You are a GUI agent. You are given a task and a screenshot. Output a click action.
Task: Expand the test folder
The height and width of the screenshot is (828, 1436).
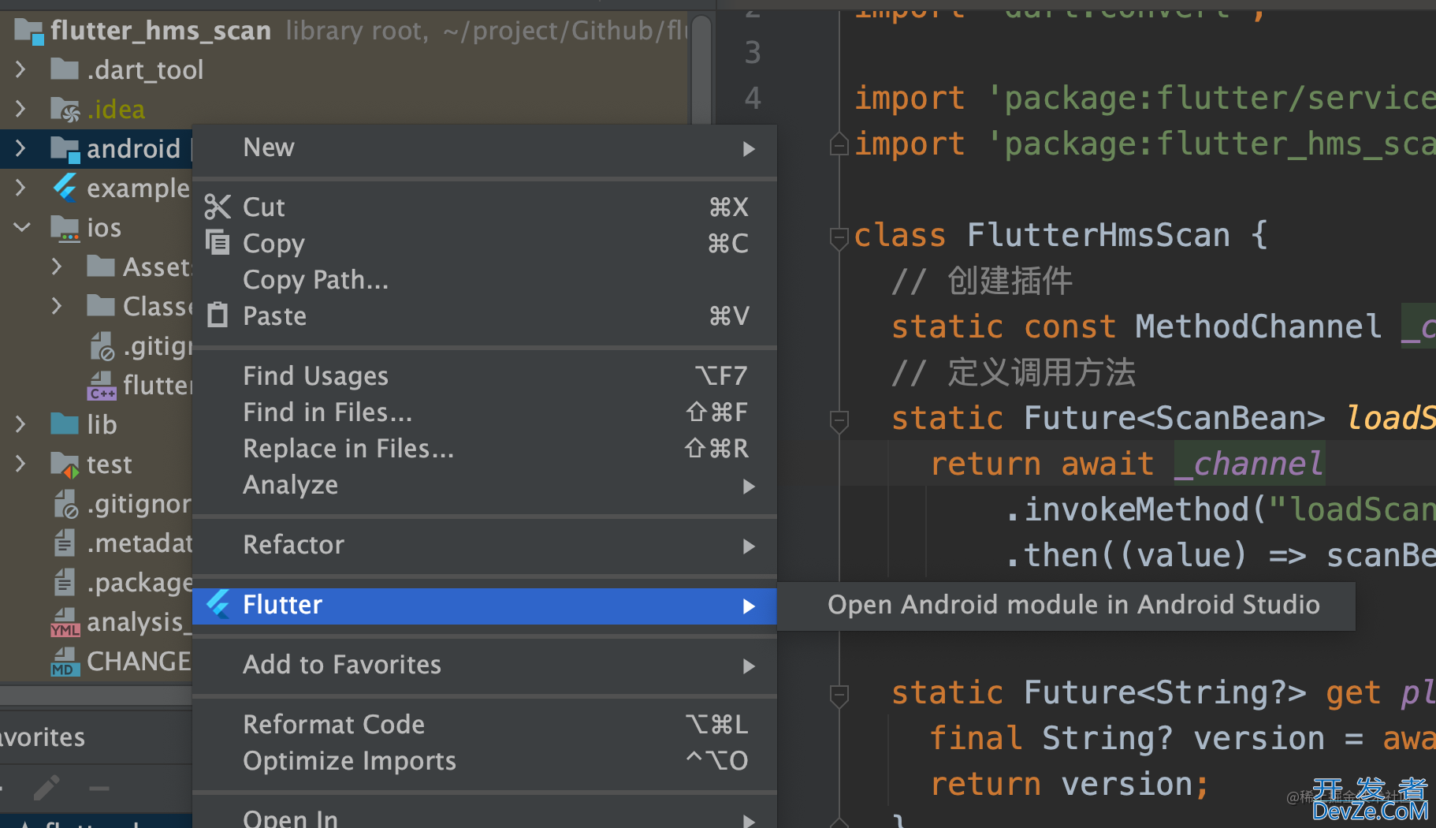pos(21,464)
